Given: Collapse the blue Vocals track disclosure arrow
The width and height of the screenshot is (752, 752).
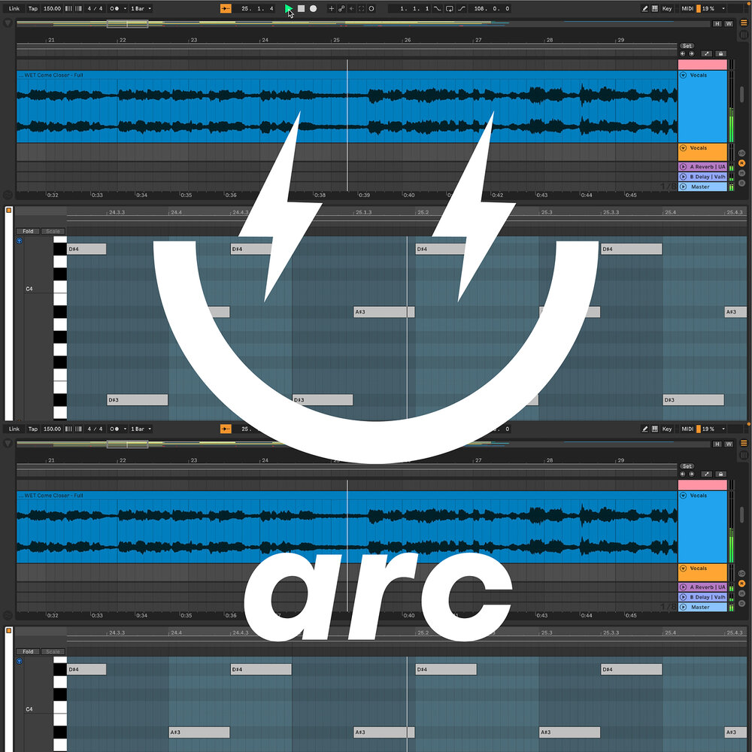Looking at the screenshot, I should 683,75.
